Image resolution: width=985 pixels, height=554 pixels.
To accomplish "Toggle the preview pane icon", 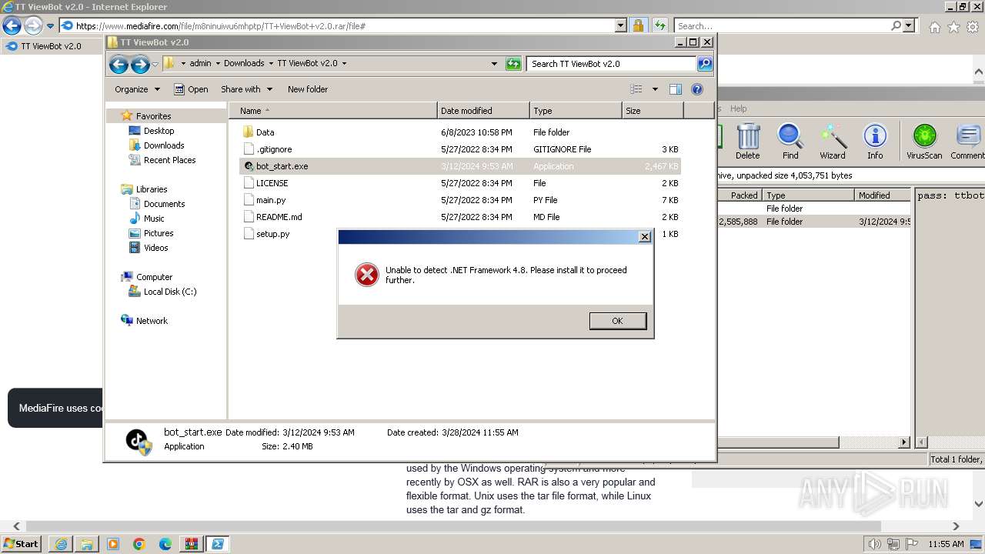I will click(675, 89).
